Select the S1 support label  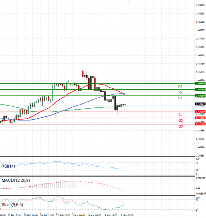click(x=180, y=115)
